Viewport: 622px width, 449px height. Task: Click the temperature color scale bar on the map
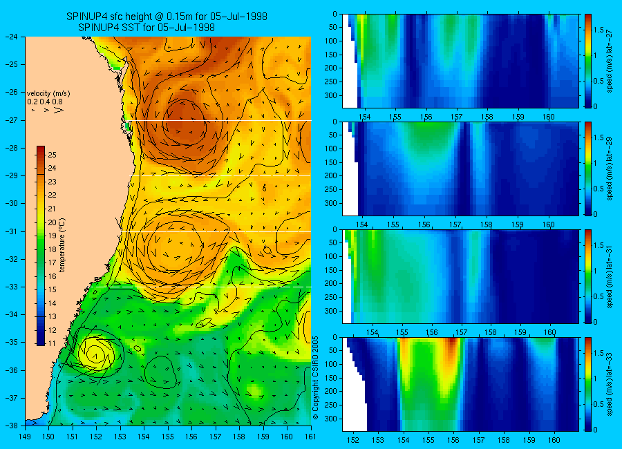tap(41, 245)
